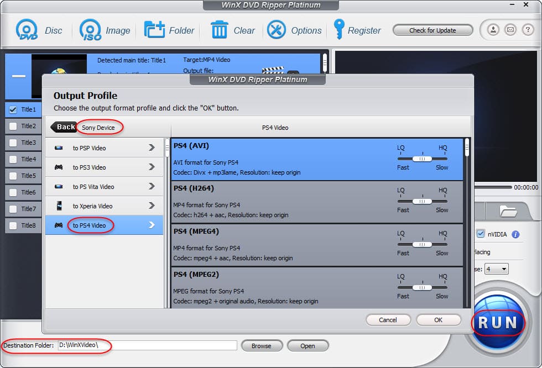This screenshot has width=542, height=368.
Task: Confirm the profile with OK
Action: [438, 320]
